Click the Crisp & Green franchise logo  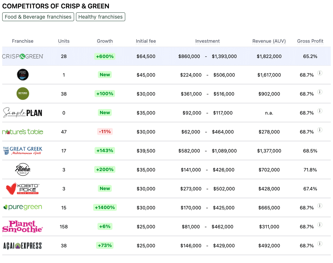click(23, 57)
